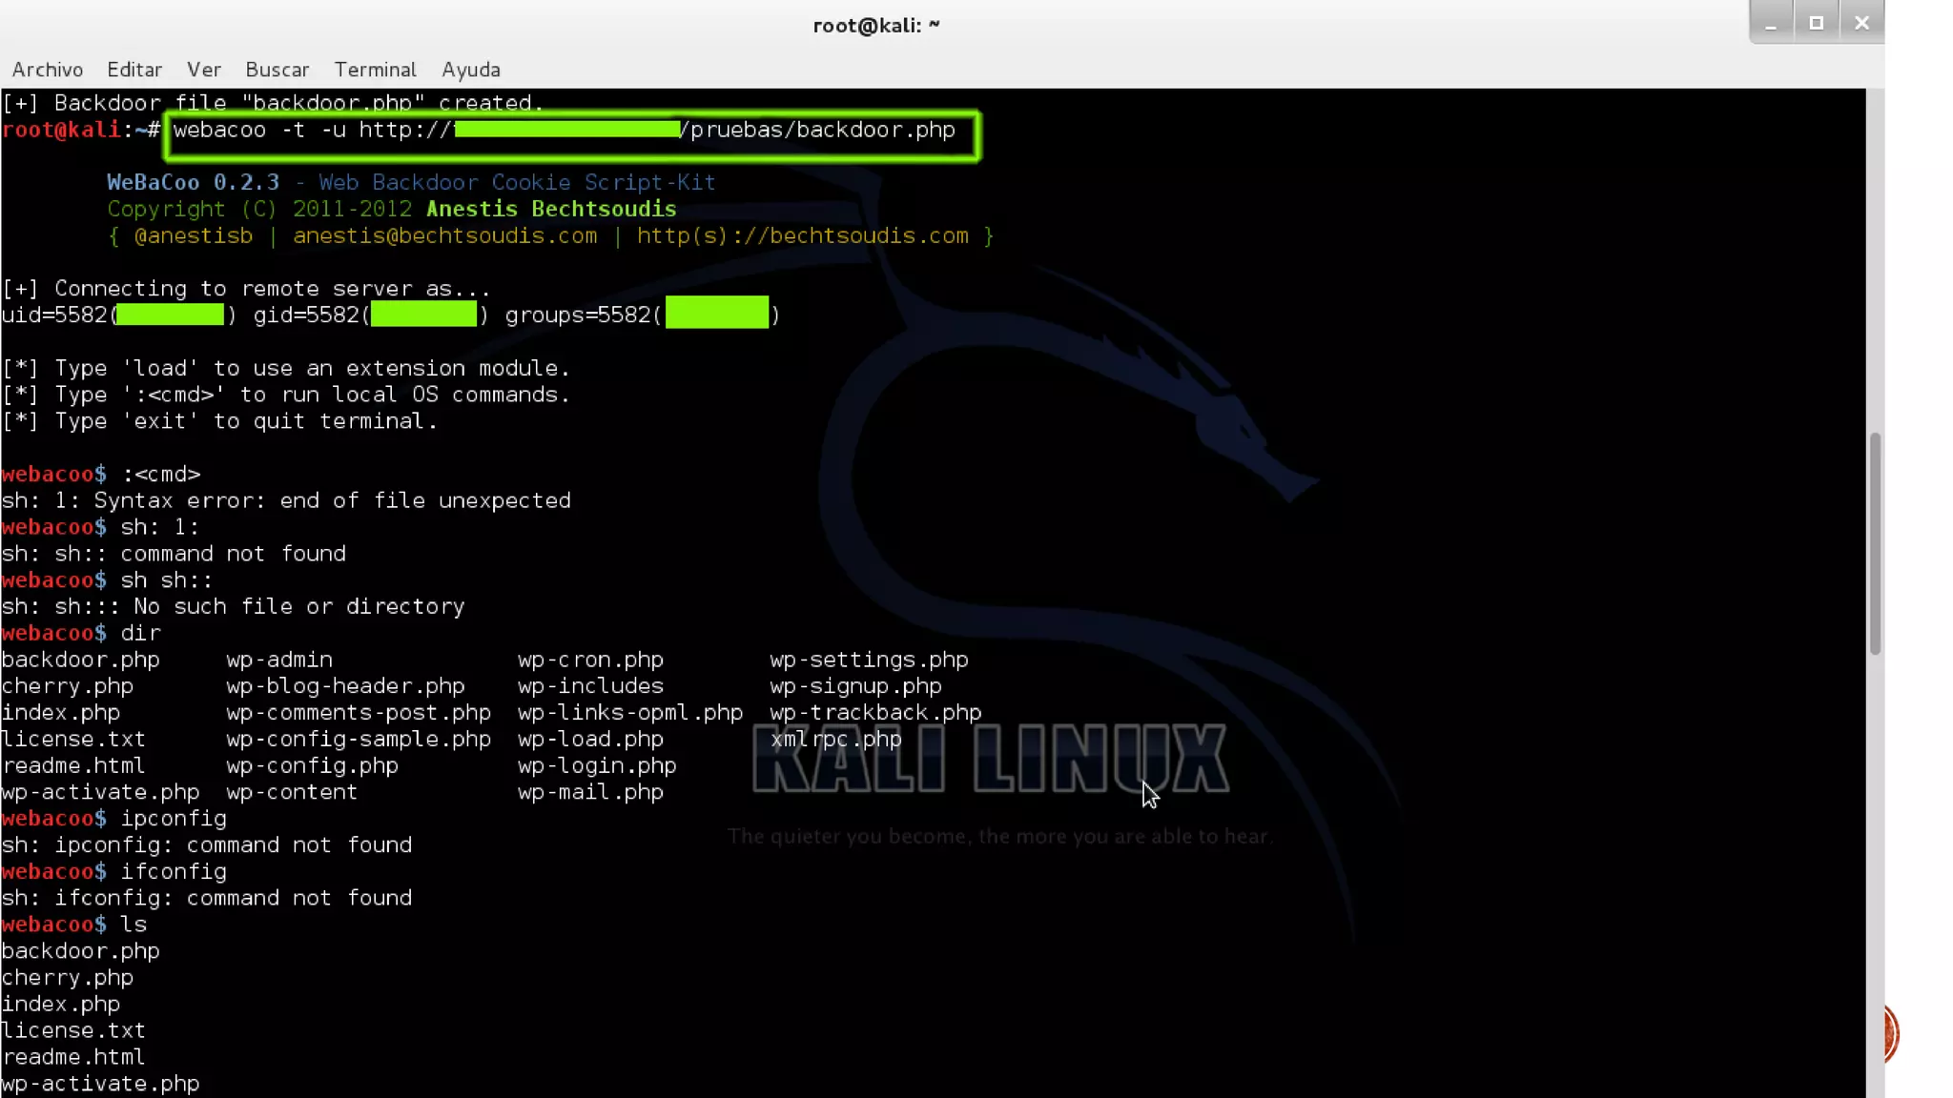Click the @anestisb handle text

tap(194, 236)
